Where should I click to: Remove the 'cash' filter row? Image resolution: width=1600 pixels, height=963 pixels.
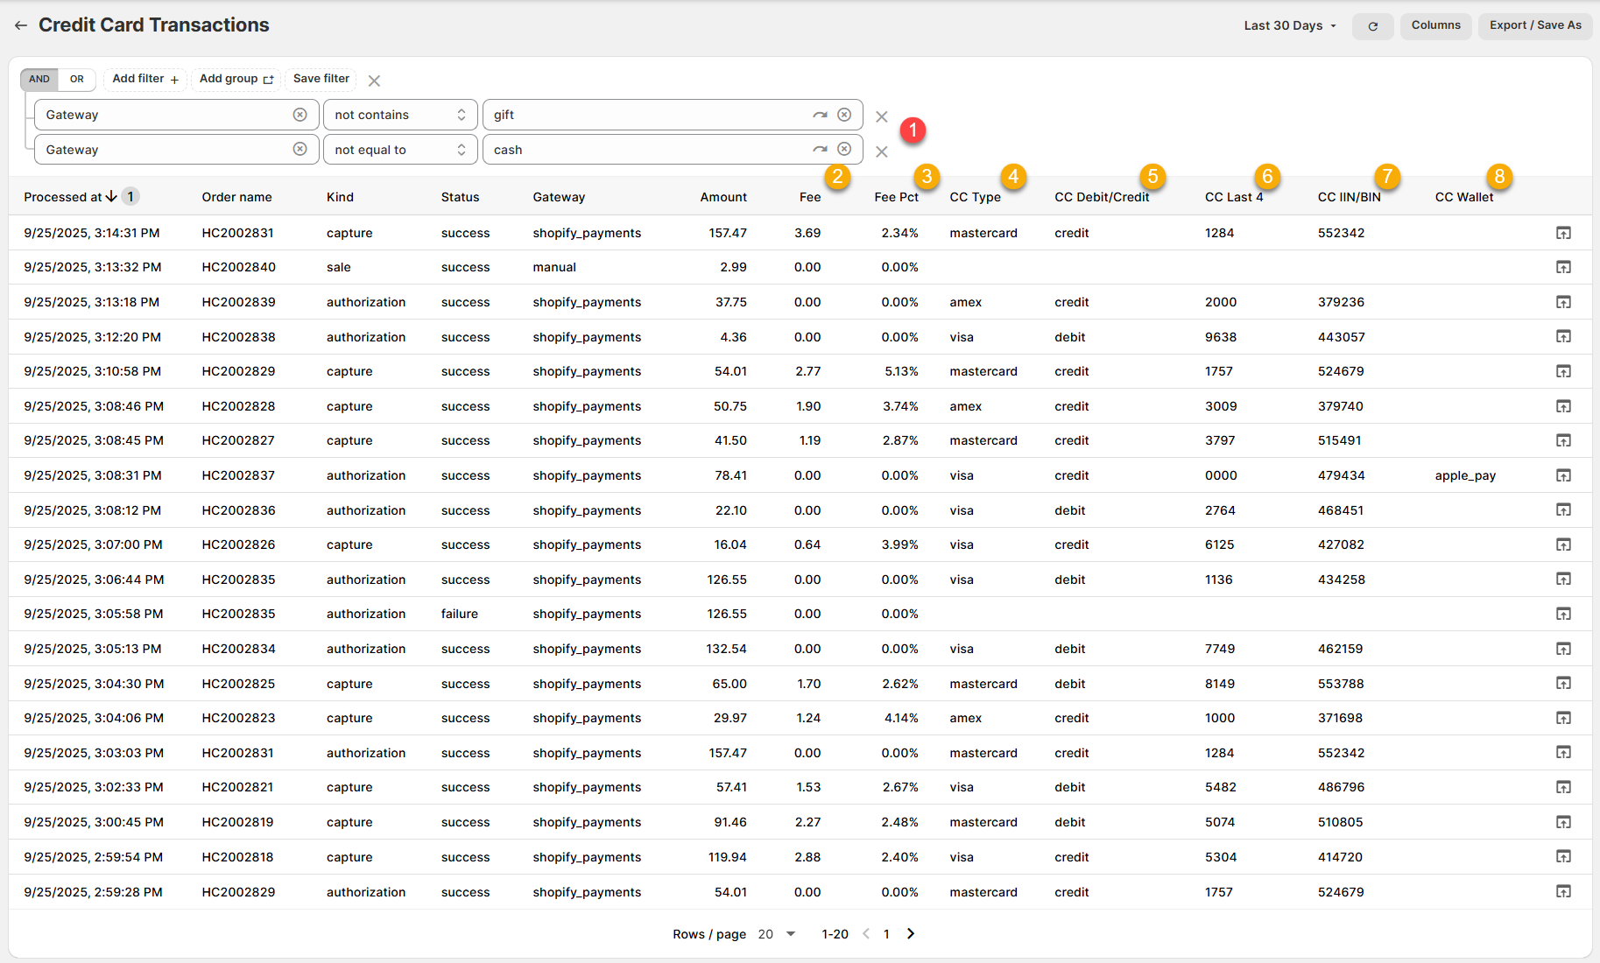click(x=881, y=151)
